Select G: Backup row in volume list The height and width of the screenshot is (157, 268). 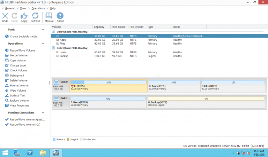pyautogui.click(x=159, y=56)
